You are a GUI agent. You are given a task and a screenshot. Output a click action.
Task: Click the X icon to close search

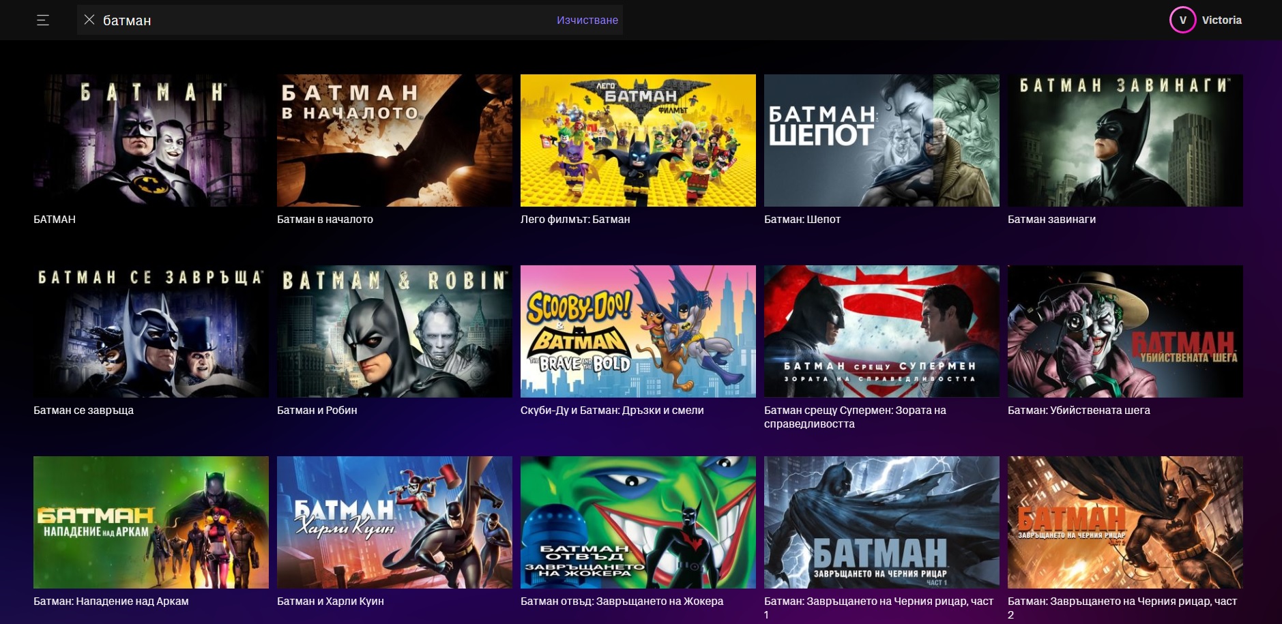coord(89,20)
